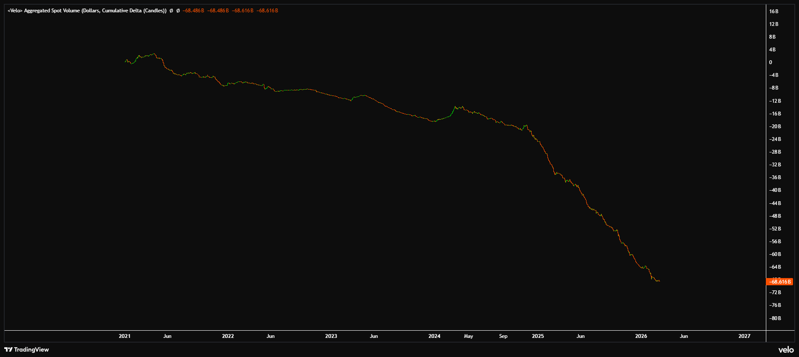The width and height of the screenshot is (799, 357).
Task: Click the −24B price scale label
Action: (x=775, y=139)
